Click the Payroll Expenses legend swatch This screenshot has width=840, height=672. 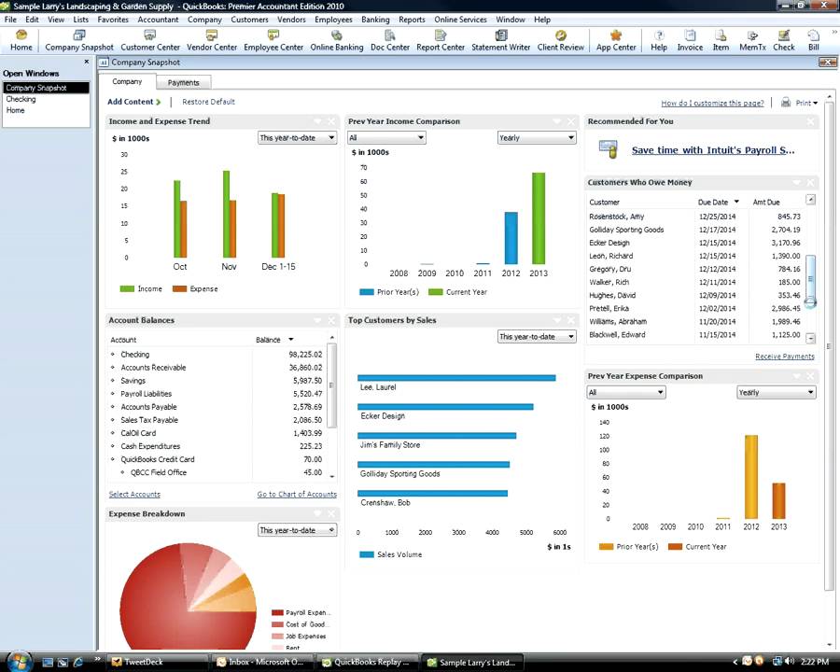click(277, 612)
